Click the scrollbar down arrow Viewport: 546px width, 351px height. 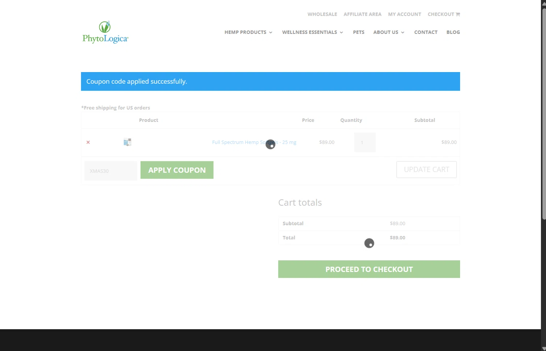pos(544,348)
